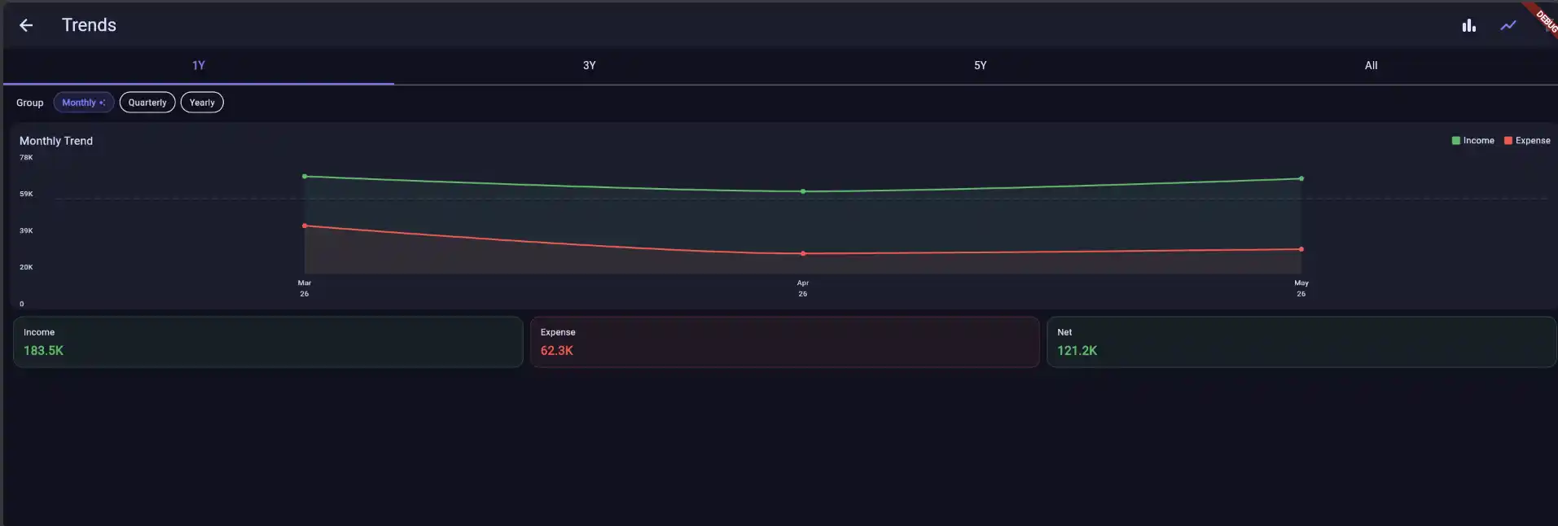Click the 20K axis label
Image resolution: width=1558 pixels, height=526 pixels.
[x=26, y=267]
